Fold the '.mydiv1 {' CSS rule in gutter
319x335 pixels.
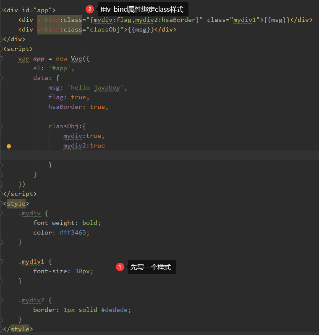(1, 261)
